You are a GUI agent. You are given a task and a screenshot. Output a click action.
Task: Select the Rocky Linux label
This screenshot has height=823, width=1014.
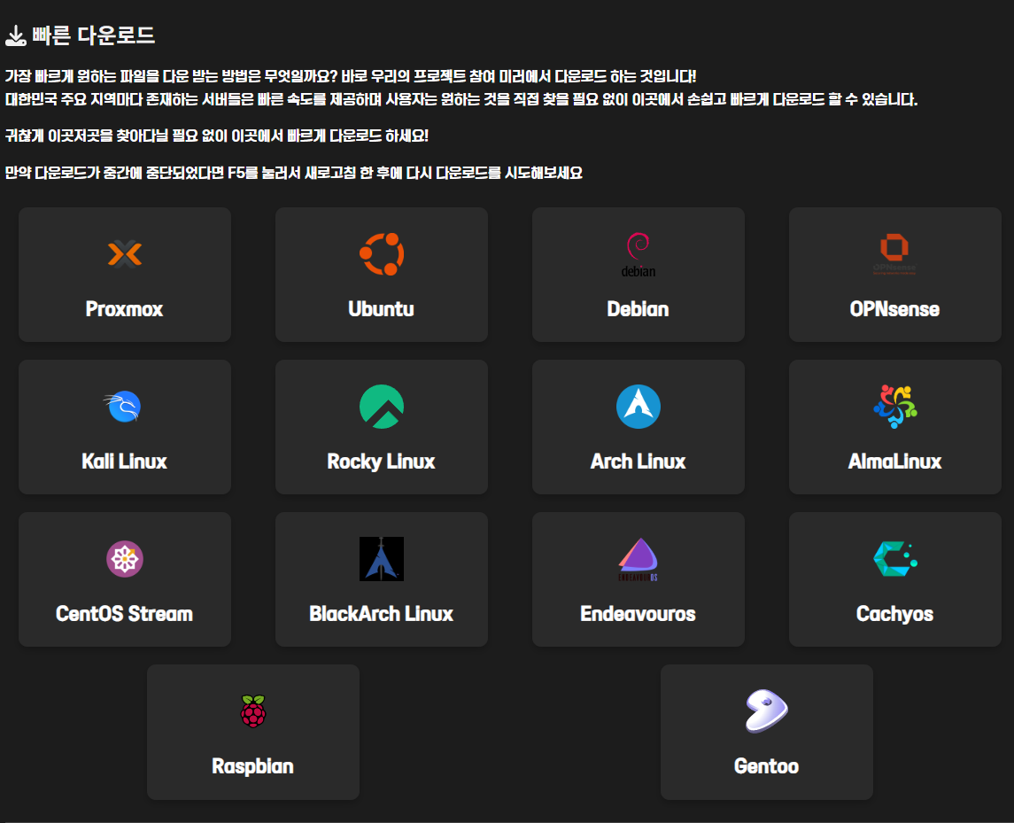382,462
